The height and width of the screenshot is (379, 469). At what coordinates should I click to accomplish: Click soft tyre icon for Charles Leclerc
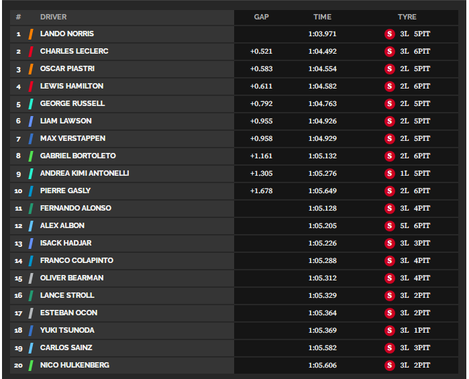(x=389, y=52)
